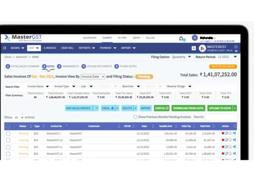Viewport: 254px width, 190px height.
Task: Open the User filter dropdown
Action: coord(86,87)
